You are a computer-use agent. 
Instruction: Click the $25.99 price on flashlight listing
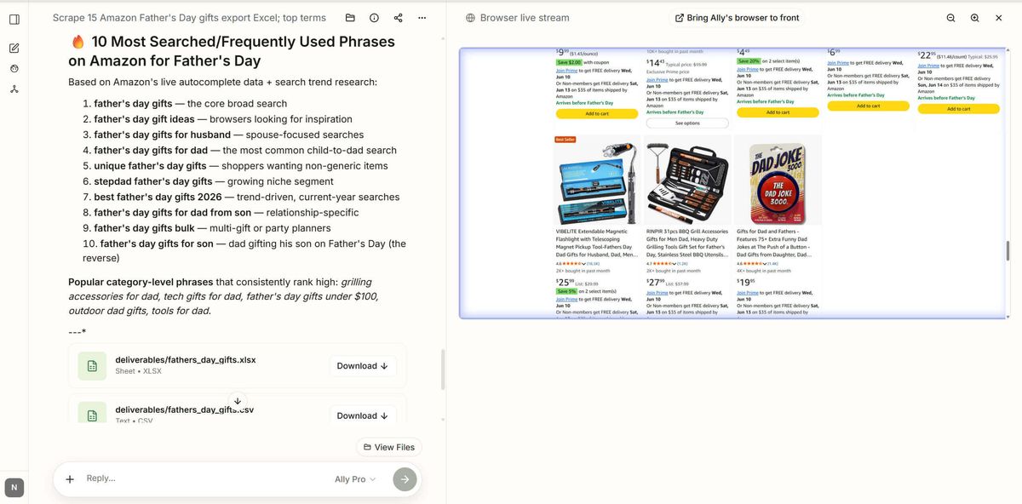click(565, 282)
